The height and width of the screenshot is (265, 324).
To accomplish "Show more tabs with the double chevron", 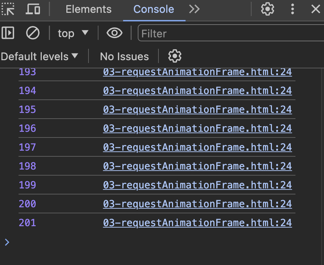I will point(194,9).
